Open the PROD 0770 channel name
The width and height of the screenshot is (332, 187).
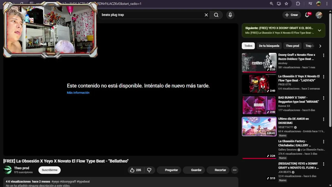click(285, 85)
